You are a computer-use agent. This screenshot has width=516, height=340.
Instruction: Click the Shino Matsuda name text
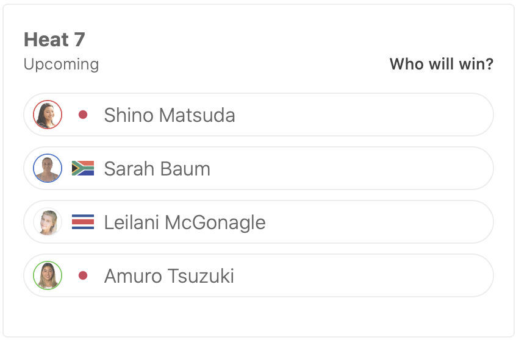point(170,115)
